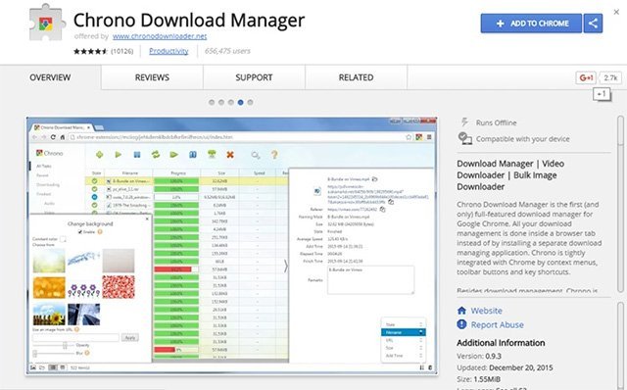This screenshot has height=390, width=627.
Task: Click the red X Delete icon in preview toolbar
Action: coord(230,155)
